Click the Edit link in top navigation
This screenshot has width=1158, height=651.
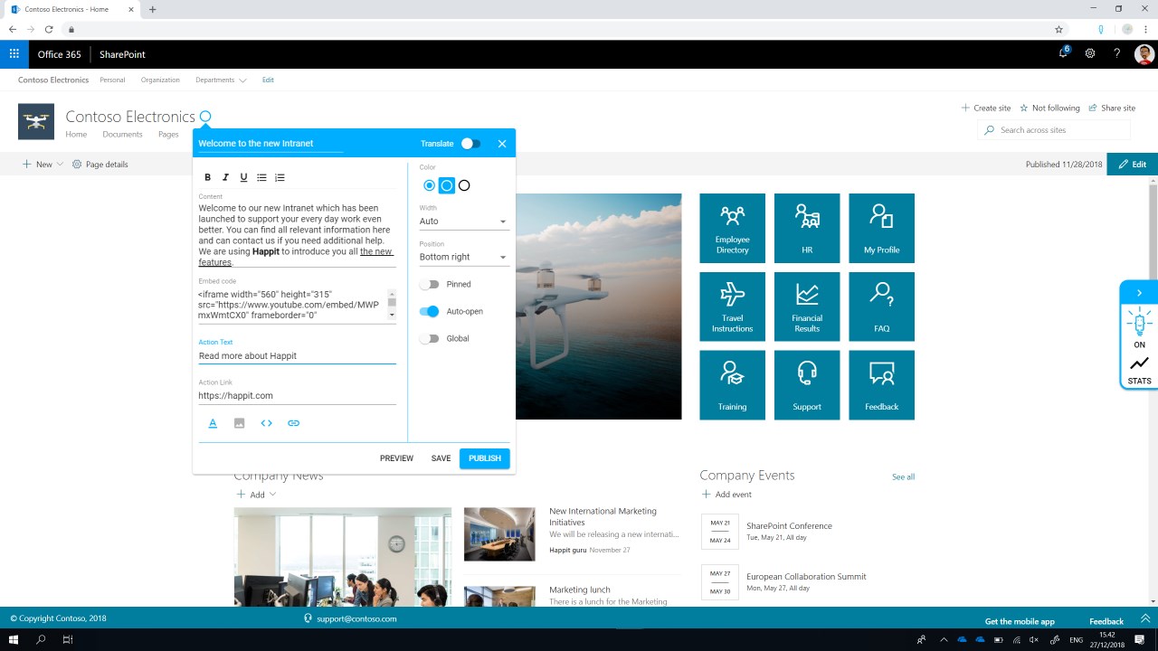click(268, 80)
